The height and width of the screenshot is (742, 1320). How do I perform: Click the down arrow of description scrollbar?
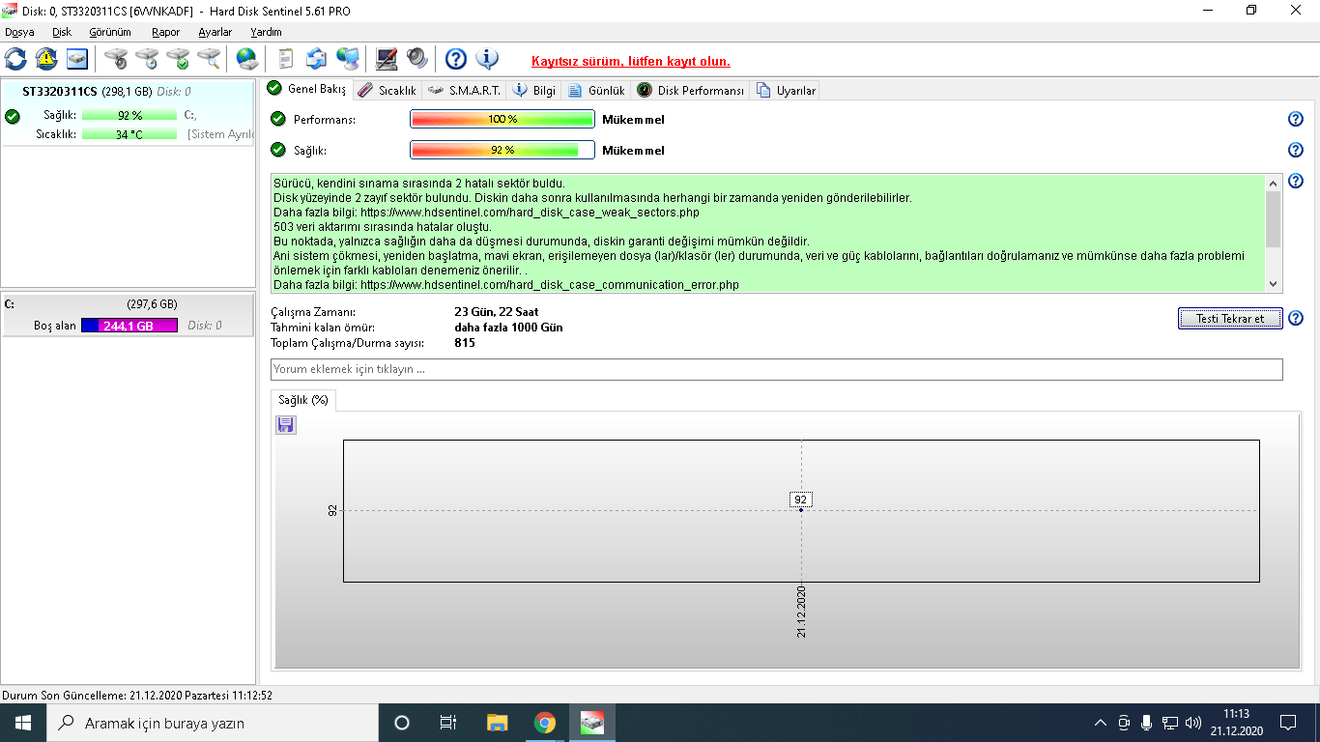pyautogui.click(x=1273, y=284)
